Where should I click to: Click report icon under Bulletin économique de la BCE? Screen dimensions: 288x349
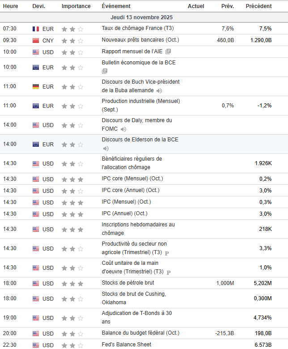105,71
